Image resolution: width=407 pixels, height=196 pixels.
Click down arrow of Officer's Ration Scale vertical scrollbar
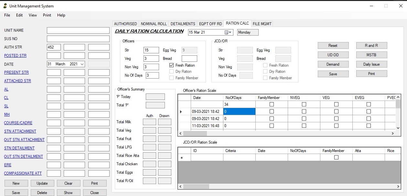[x=398, y=128]
